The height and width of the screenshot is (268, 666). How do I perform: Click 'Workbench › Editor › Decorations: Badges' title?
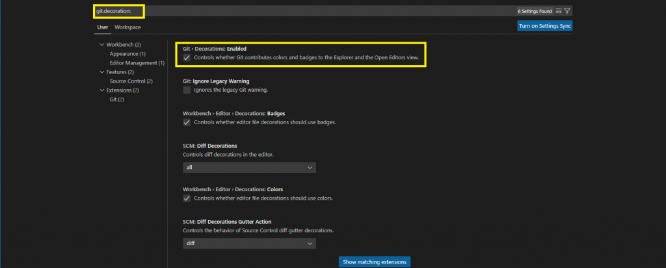(x=233, y=113)
